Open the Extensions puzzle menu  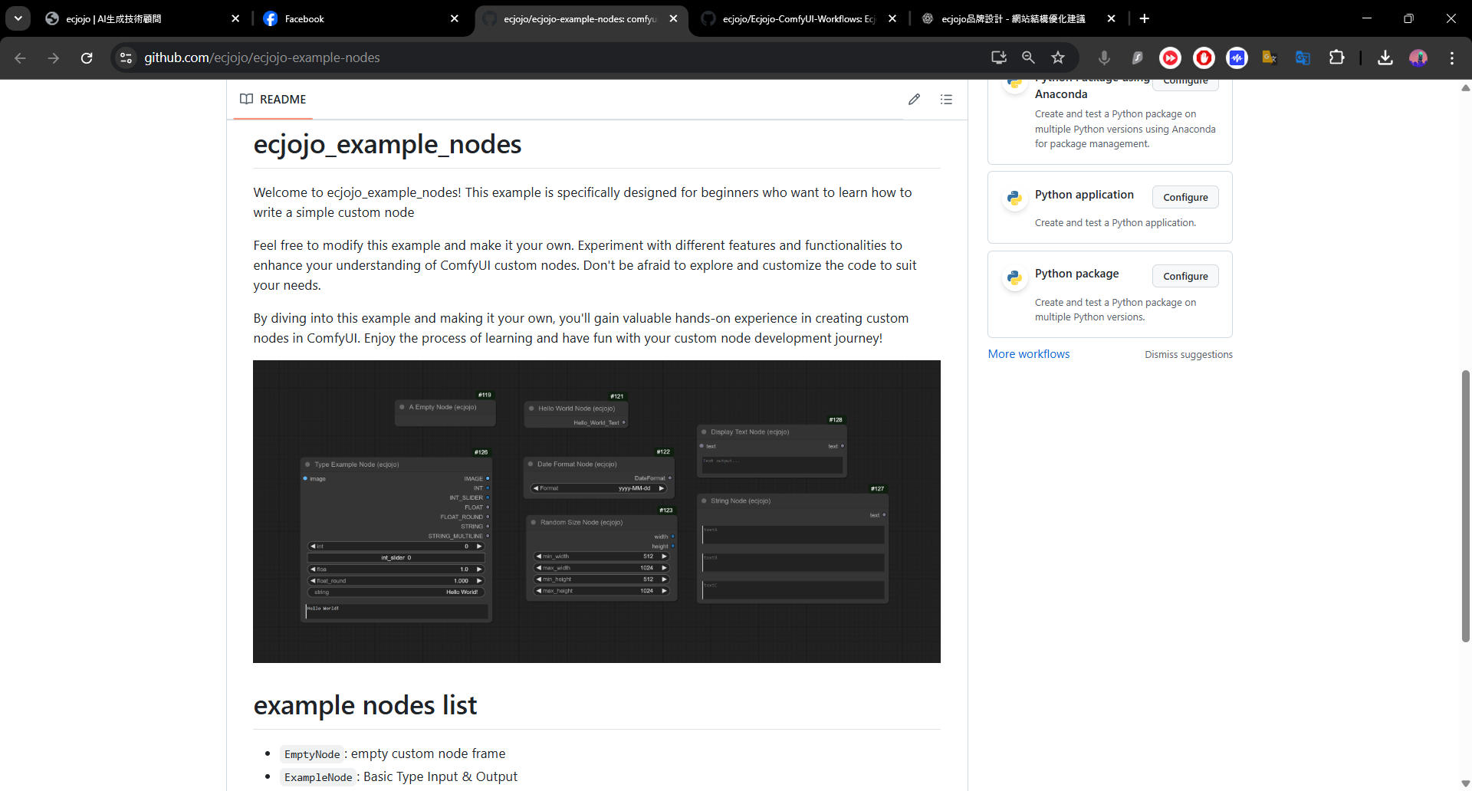click(1336, 57)
